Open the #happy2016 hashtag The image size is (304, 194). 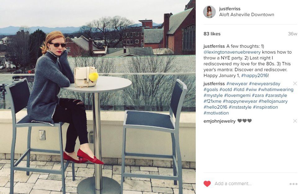click(x=254, y=75)
